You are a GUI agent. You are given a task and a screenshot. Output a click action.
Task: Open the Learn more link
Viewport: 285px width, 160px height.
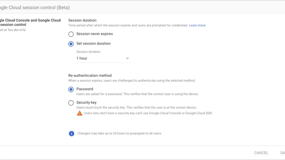tap(197, 25)
